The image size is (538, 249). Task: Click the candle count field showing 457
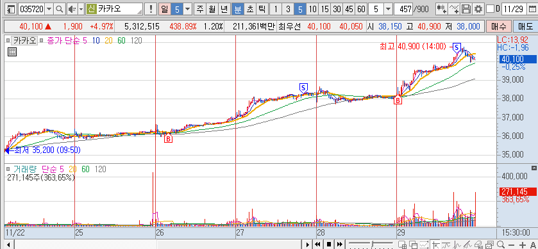point(403,9)
